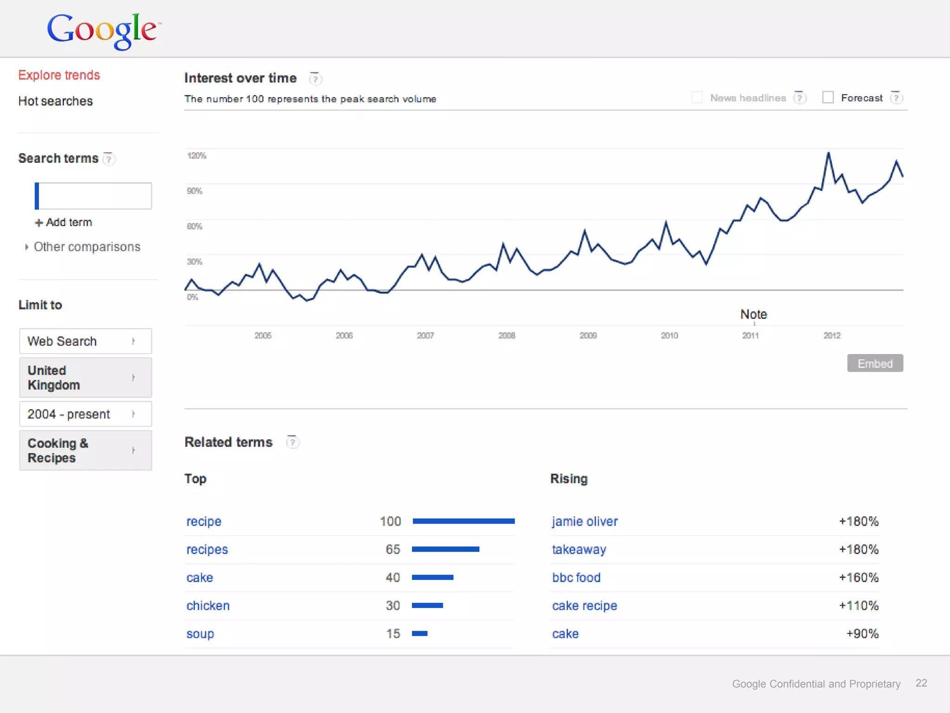Click the Embed button
Screen dimensions: 950x713
point(875,363)
